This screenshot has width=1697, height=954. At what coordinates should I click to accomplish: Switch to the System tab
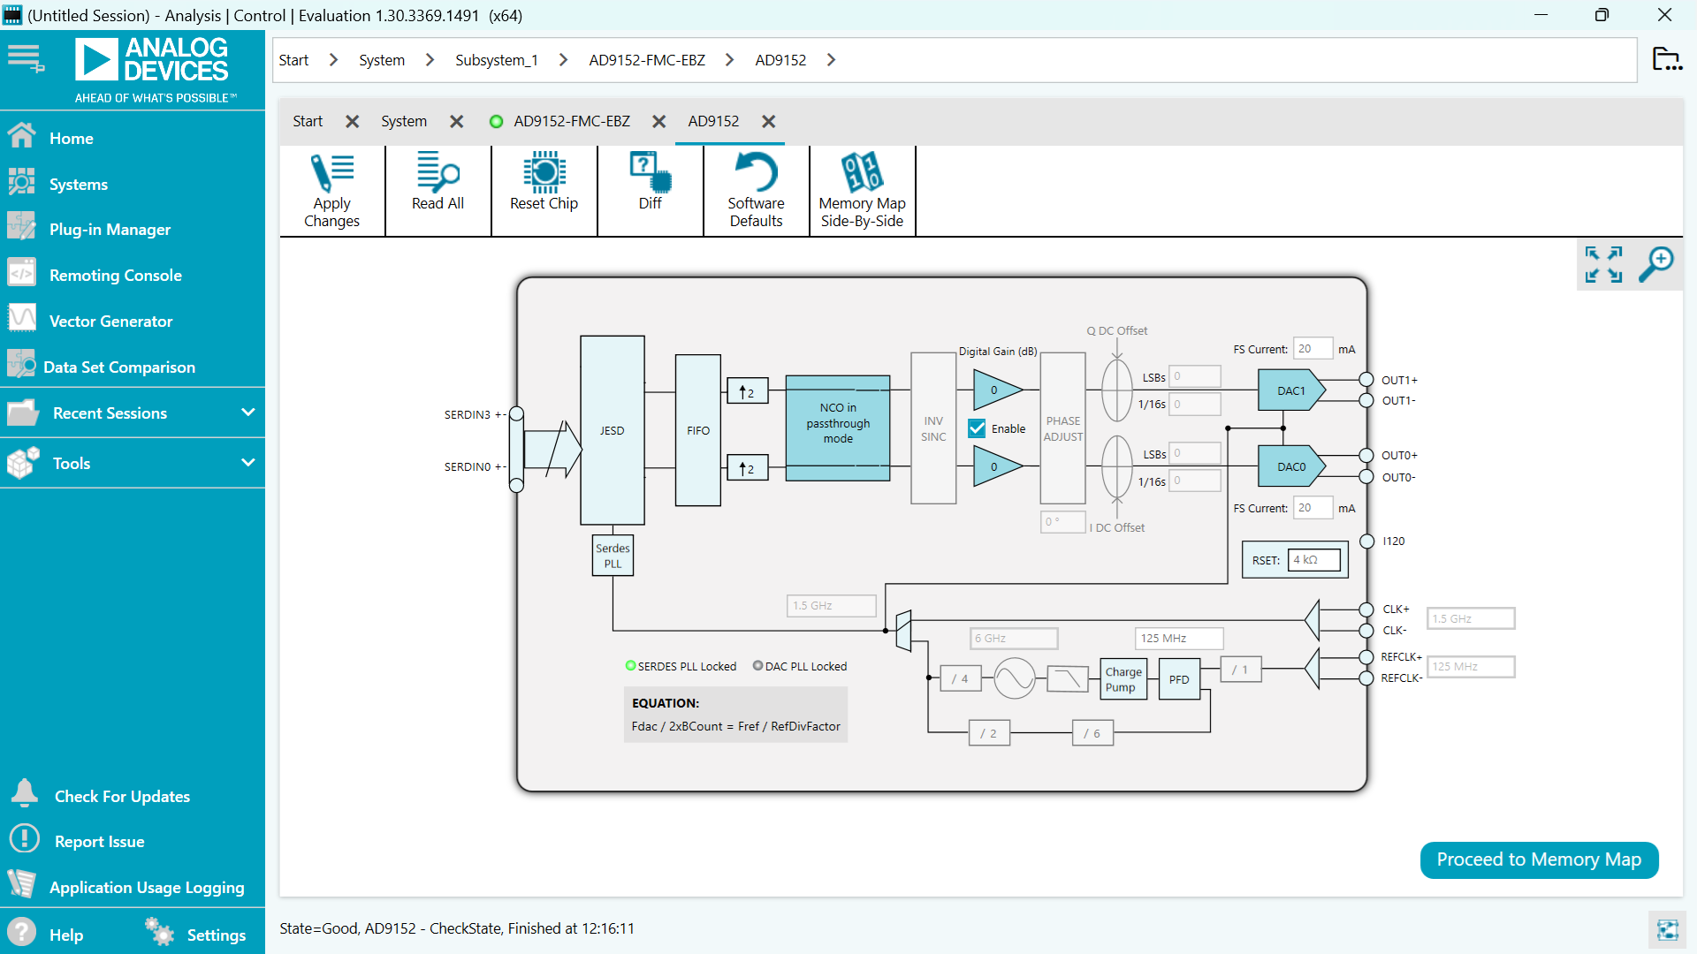click(404, 121)
